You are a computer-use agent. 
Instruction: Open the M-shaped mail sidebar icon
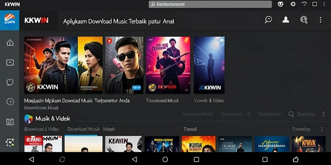pyautogui.click(x=10, y=122)
